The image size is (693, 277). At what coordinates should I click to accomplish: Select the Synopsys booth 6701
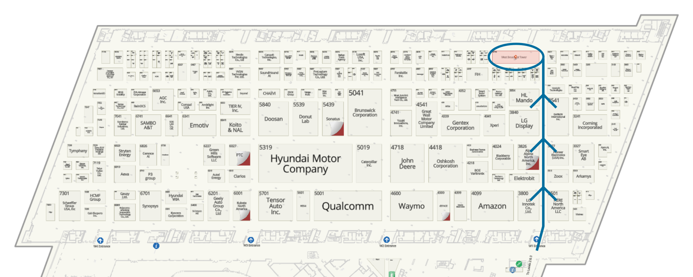point(150,206)
